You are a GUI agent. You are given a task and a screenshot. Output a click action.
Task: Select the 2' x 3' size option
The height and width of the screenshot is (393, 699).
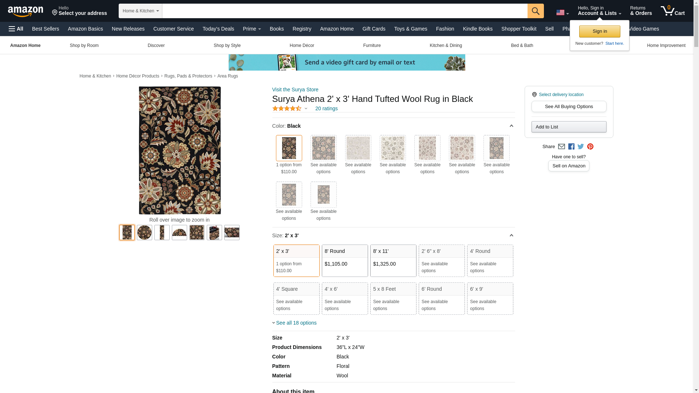[296, 261]
